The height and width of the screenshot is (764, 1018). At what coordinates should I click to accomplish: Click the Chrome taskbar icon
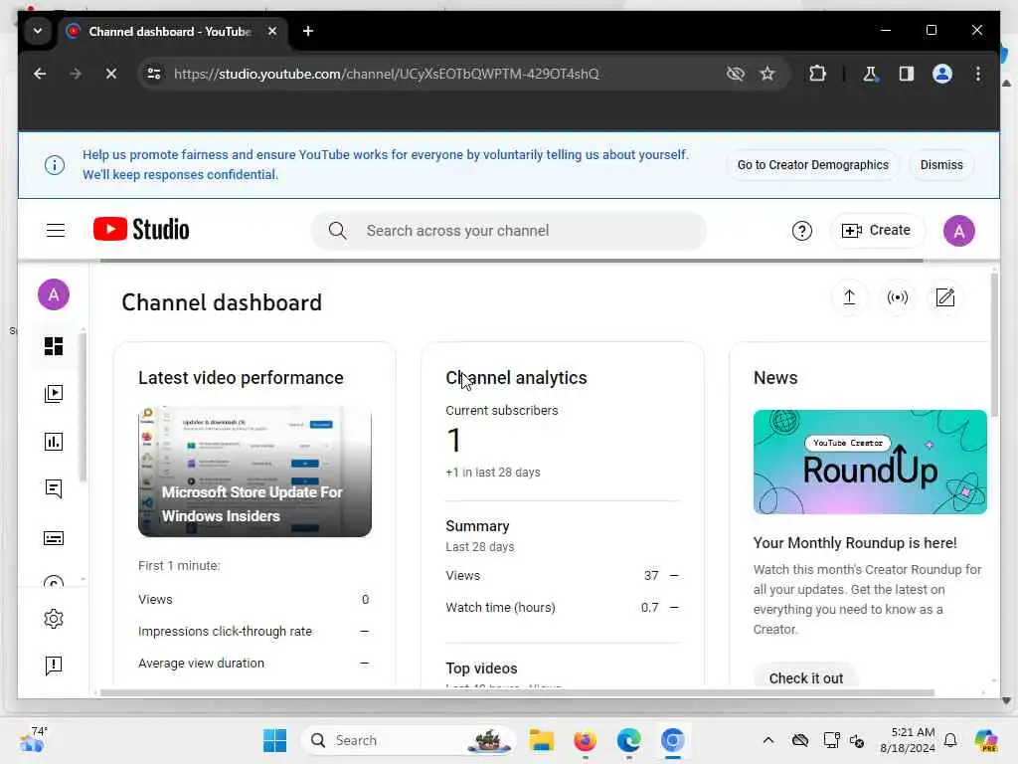pyautogui.click(x=673, y=740)
